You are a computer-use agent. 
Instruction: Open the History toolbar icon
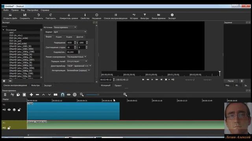tap(134, 15)
